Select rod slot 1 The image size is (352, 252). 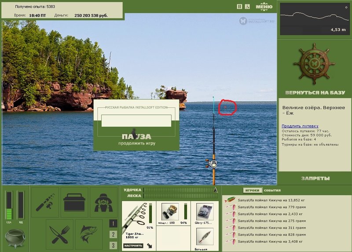tap(113, 223)
